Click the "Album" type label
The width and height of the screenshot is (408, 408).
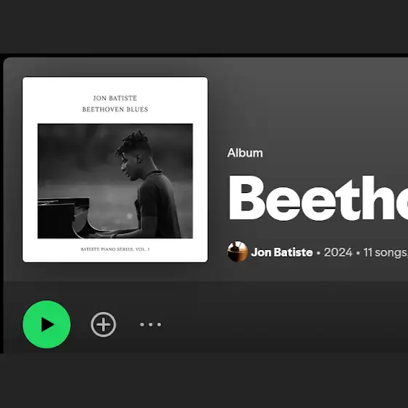pyautogui.click(x=245, y=153)
